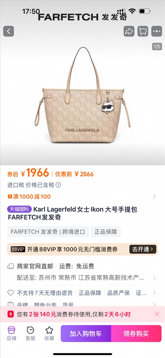Screen dimensions: 165x358
Task: Tap the back arrow icon
Action: (9, 31)
